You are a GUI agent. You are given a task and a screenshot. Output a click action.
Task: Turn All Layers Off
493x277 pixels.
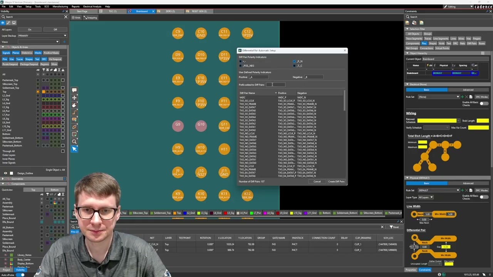pyautogui.click(x=55, y=30)
